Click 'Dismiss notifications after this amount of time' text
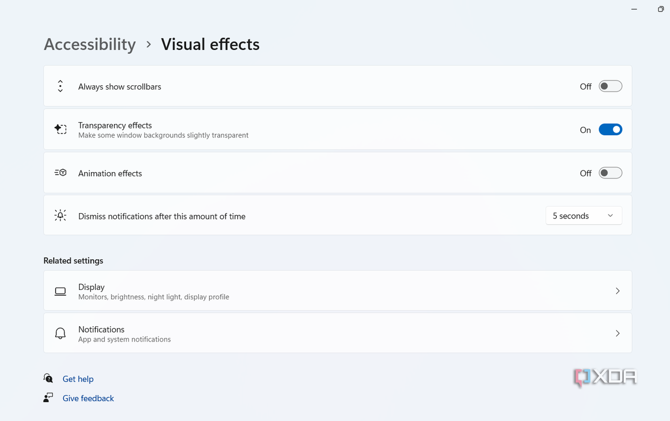The image size is (670, 421). tap(162, 216)
